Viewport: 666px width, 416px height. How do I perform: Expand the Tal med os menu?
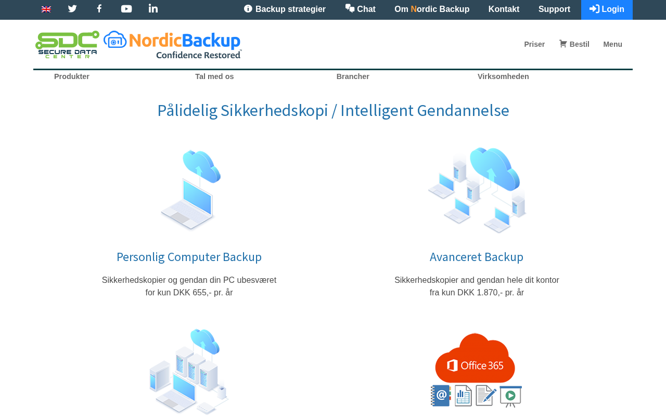tap(214, 76)
